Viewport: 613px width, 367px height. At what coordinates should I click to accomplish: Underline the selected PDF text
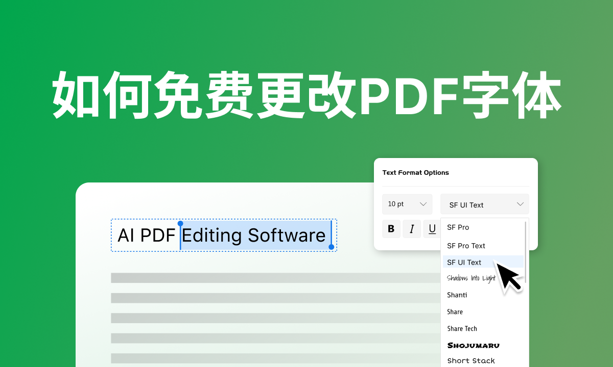point(431,228)
